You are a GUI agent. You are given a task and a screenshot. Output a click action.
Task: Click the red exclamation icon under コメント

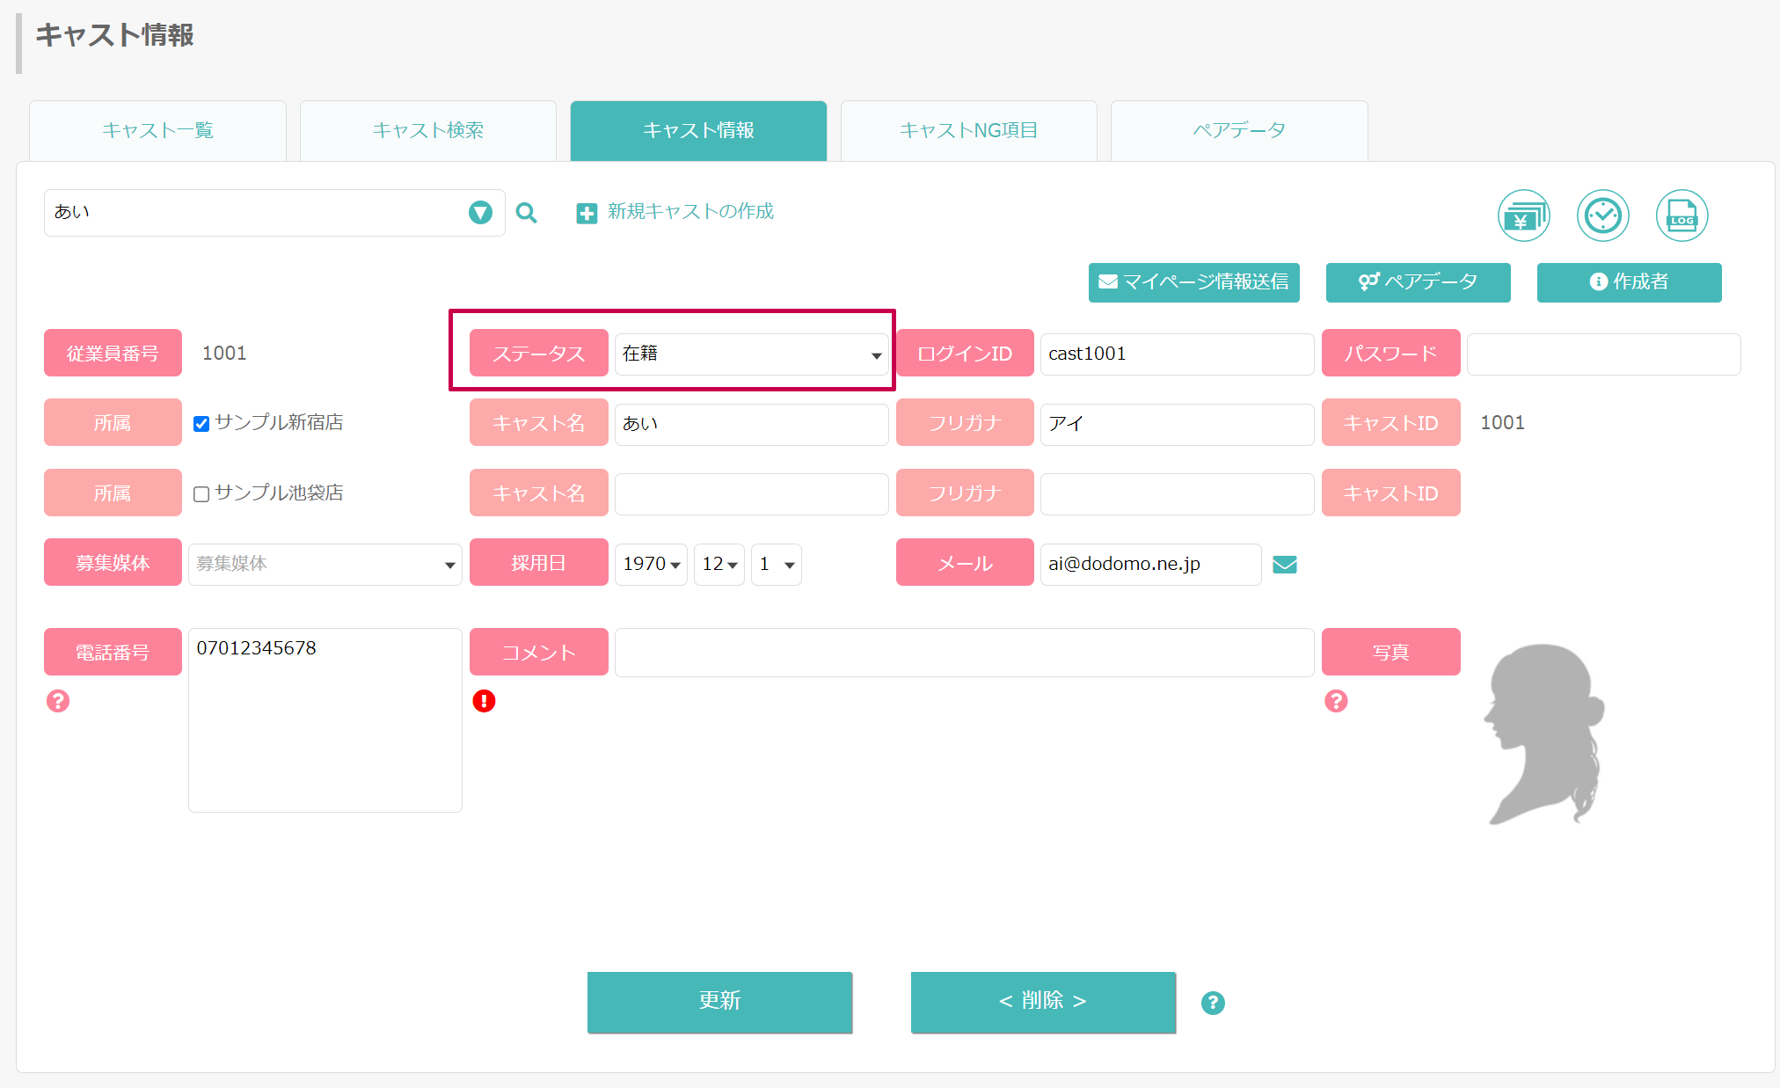click(x=484, y=701)
